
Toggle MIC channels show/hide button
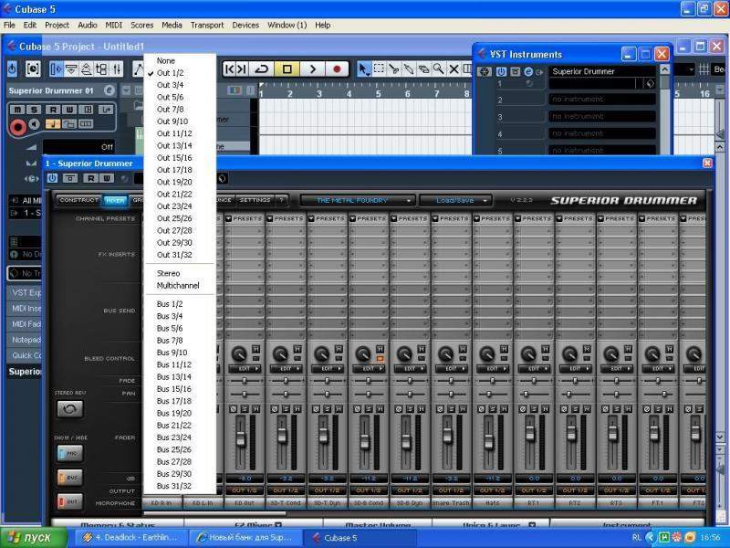[69, 453]
